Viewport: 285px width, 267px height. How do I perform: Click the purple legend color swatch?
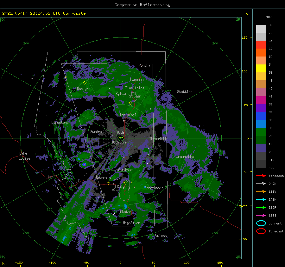261,108
